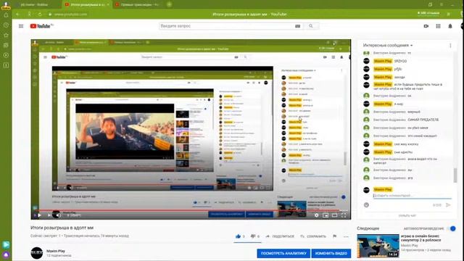Open the on-screen keyboard in search box
The image size is (464, 261).
[x=298, y=26]
